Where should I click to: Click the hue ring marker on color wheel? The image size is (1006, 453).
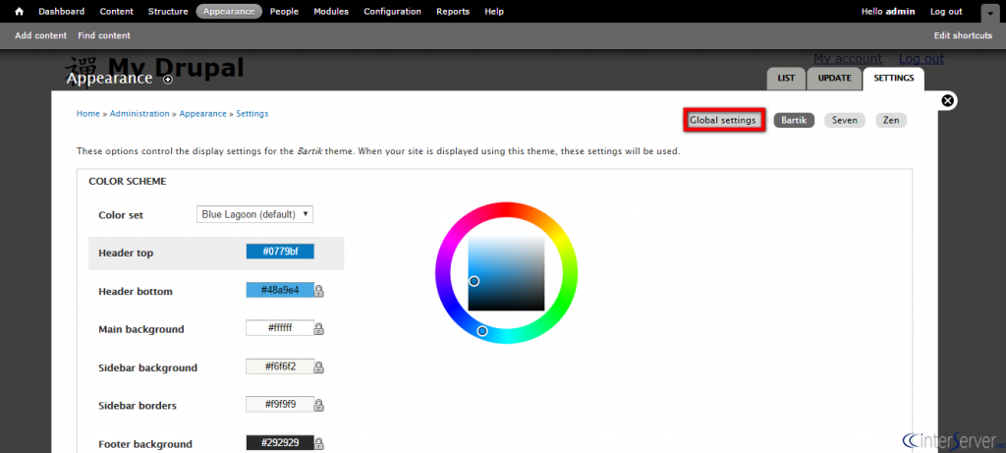click(482, 331)
